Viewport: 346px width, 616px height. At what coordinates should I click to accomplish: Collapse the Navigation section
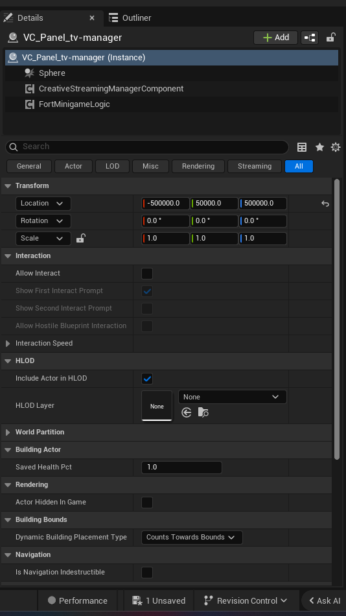pyautogui.click(x=8, y=554)
